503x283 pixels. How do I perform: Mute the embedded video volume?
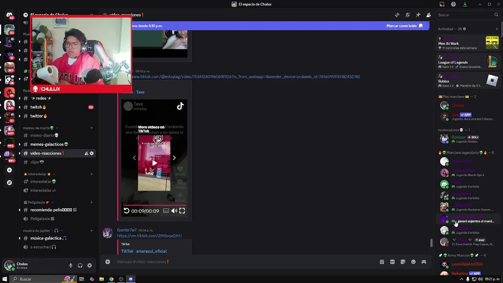174,211
